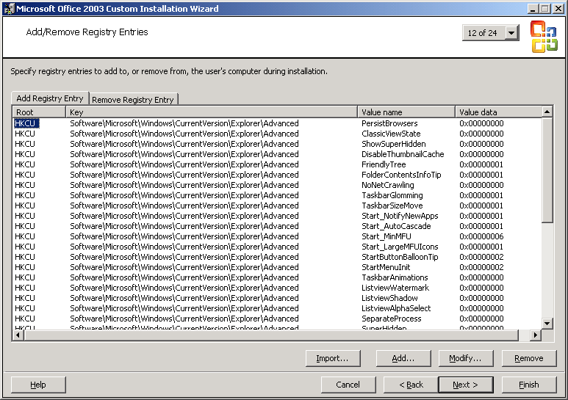568x400 pixels.
Task: Select the Add Registry Entry tab
Action: point(50,98)
